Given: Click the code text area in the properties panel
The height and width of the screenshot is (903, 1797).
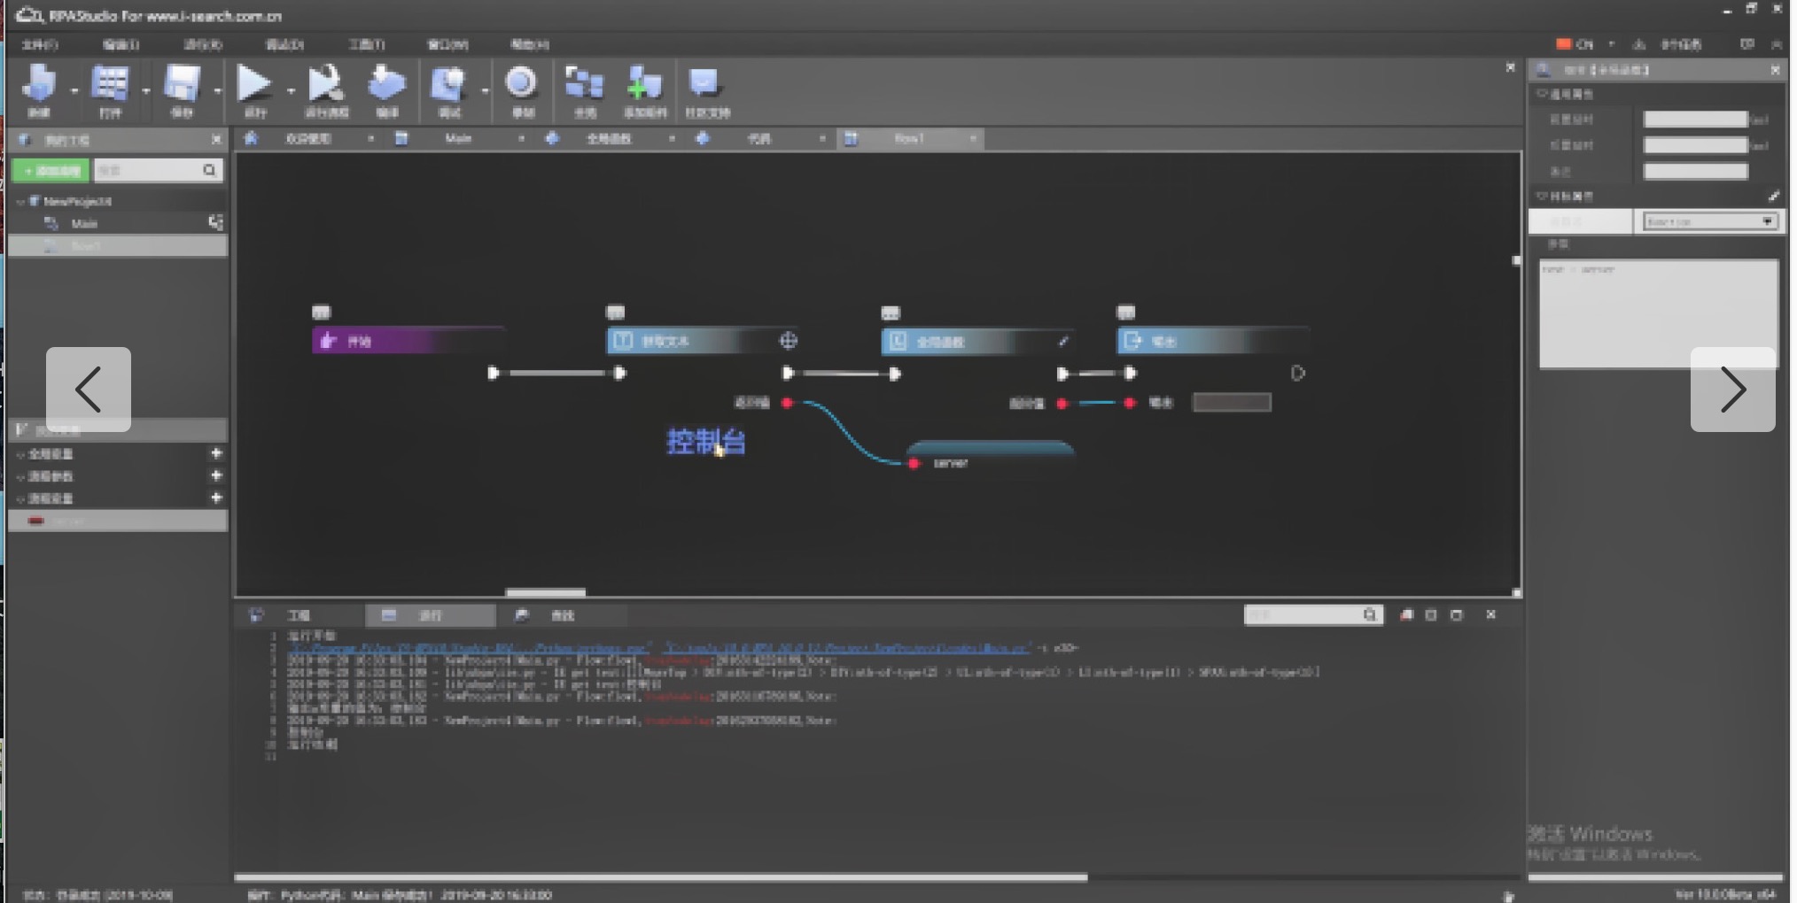Looking at the screenshot, I should 1659,314.
